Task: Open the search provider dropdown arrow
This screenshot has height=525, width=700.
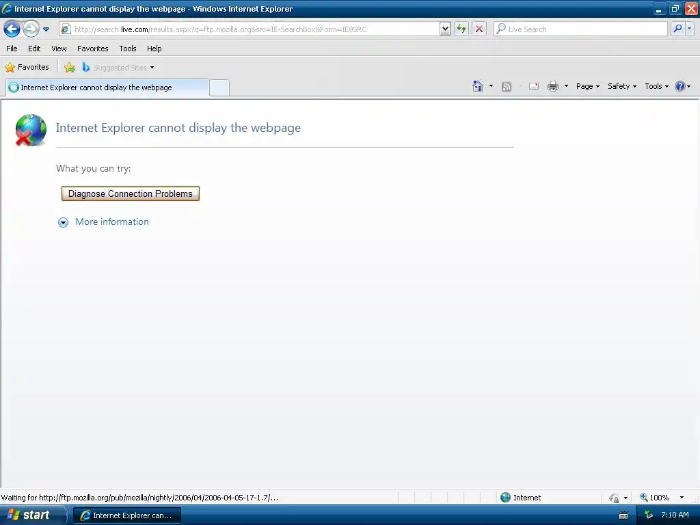Action: click(x=689, y=29)
